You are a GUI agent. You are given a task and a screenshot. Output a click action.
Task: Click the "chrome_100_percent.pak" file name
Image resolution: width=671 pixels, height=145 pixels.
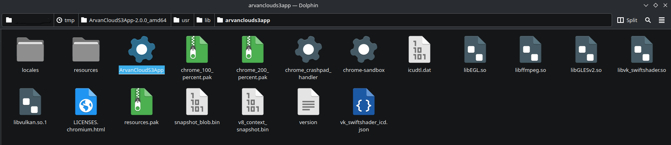click(x=197, y=74)
